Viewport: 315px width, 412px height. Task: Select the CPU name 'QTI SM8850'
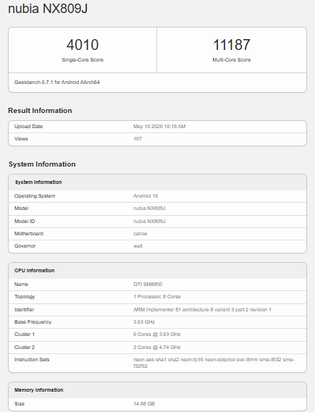click(148, 285)
